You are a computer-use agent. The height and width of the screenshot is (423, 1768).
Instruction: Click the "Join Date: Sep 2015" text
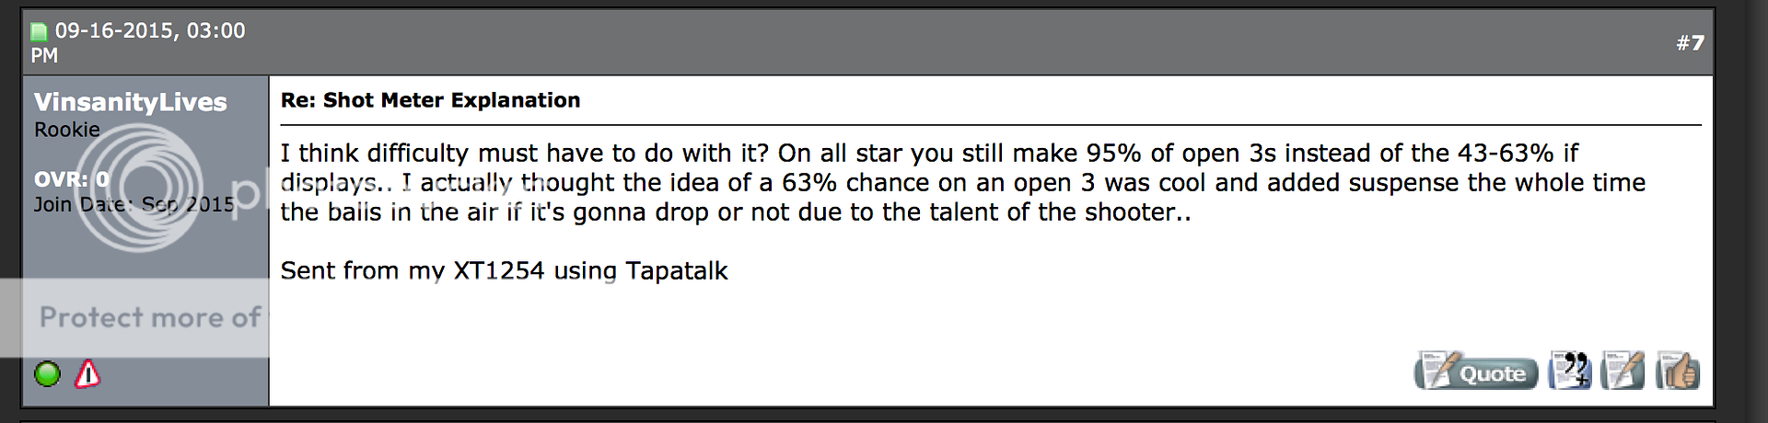(x=134, y=204)
